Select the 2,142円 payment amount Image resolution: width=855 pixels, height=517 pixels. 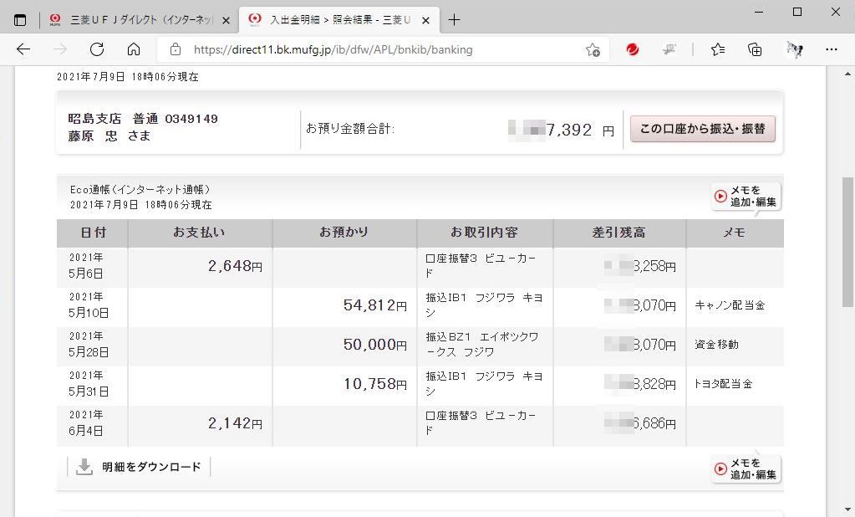[235, 423]
